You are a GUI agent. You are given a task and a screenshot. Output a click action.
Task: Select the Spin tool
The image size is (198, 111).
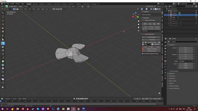pyautogui.click(x=3, y=65)
